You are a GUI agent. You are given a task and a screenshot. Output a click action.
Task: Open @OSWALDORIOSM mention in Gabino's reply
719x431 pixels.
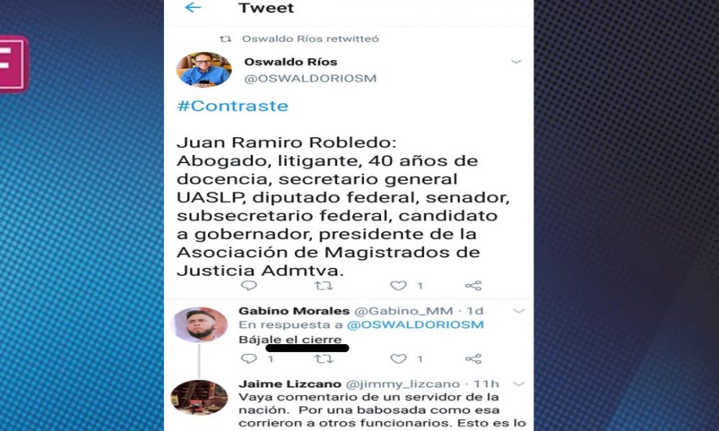coord(416,325)
